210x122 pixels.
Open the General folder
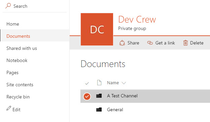point(115,110)
